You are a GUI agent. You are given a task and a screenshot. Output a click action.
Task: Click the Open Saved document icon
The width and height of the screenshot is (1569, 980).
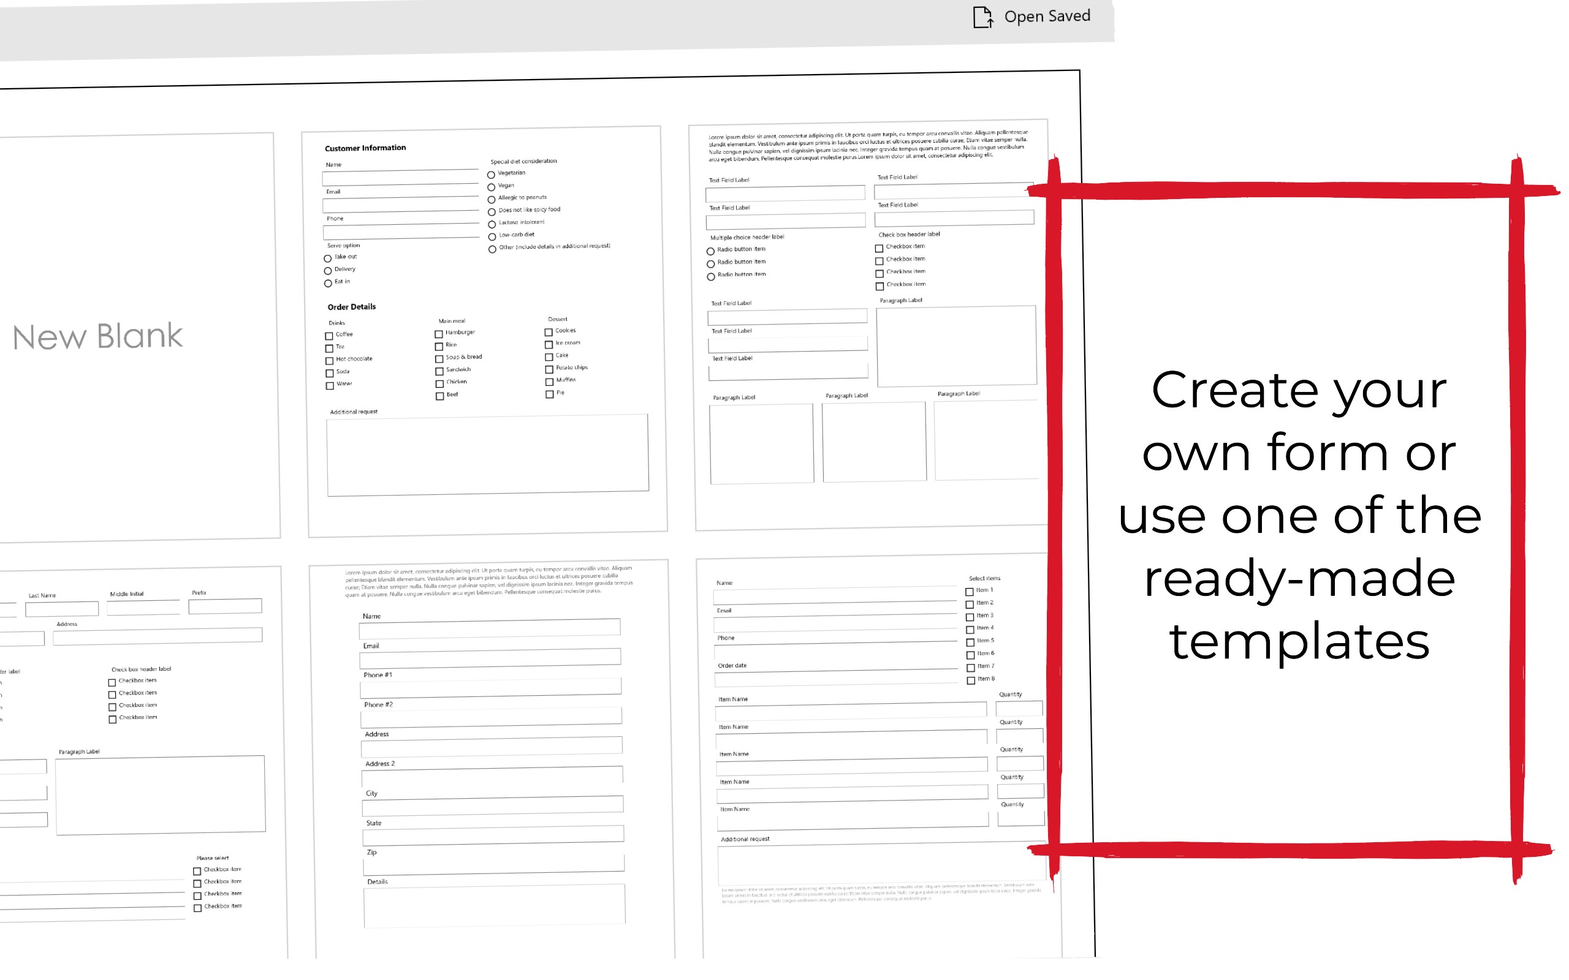982,18
